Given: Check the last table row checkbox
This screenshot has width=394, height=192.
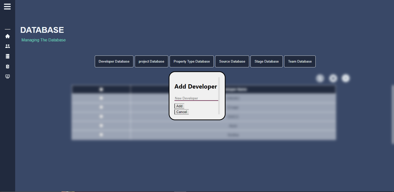Looking at the screenshot, I should (101, 135).
